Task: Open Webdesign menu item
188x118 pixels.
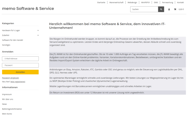Action: 132,3
